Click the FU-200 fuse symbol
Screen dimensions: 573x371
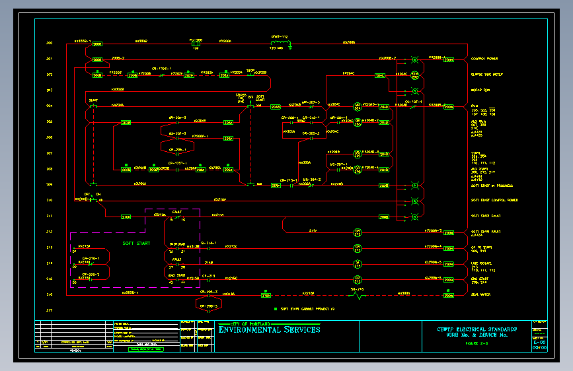click(x=196, y=44)
